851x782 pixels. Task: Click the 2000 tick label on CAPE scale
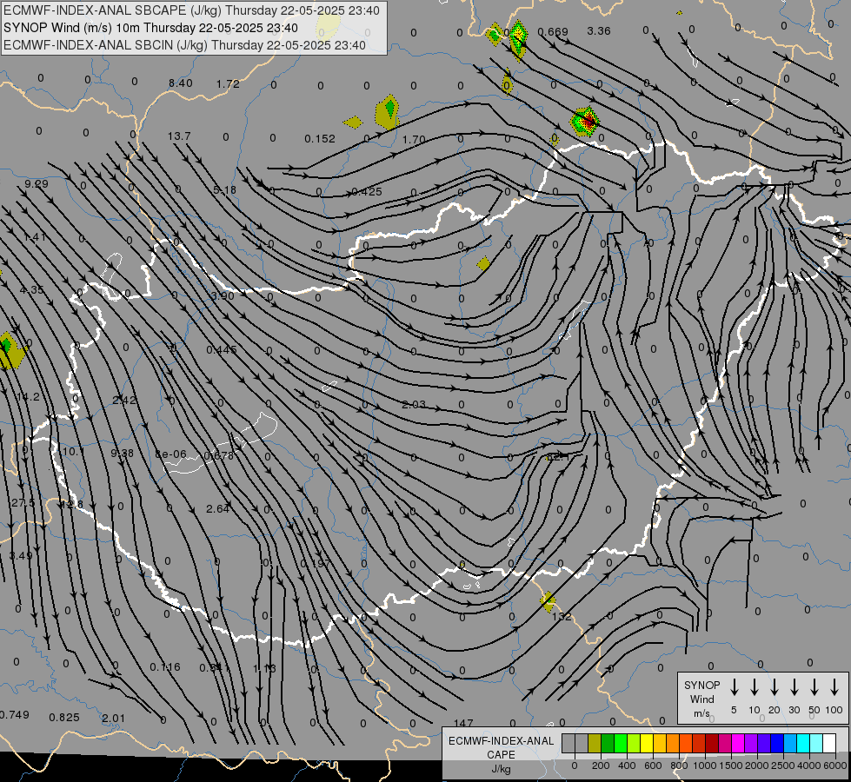(756, 765)
